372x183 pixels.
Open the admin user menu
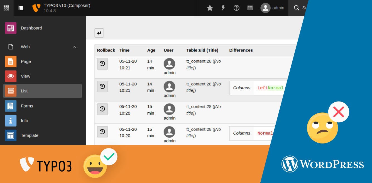click(272, 8)
